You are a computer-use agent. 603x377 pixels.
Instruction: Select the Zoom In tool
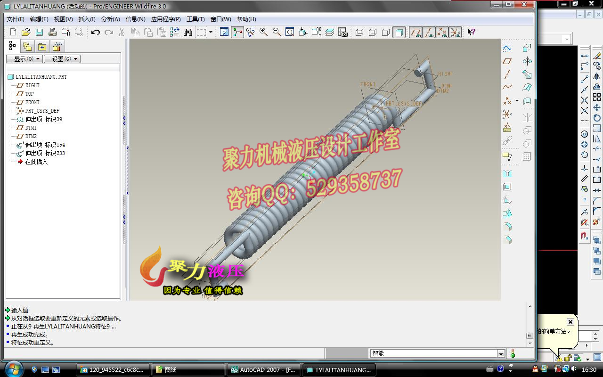[262, 32]
